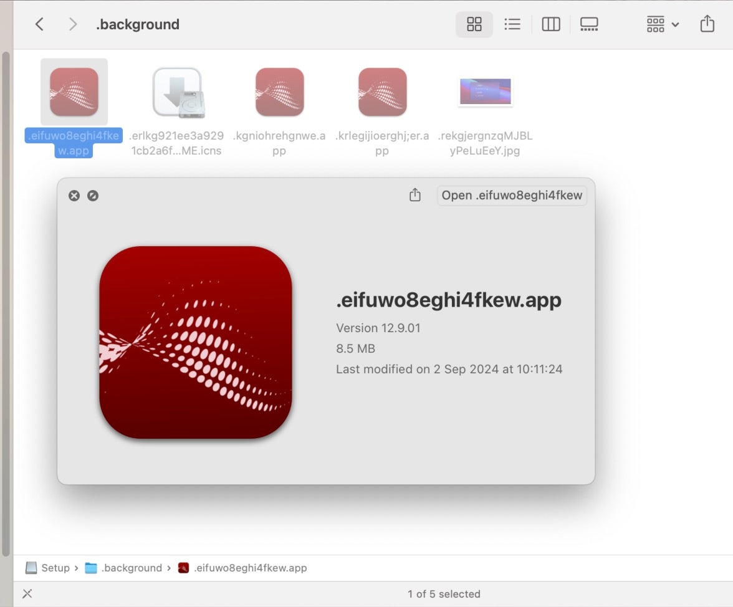Click the share icon in Quick Look
The image size is (733, 607).
point(415,196)
